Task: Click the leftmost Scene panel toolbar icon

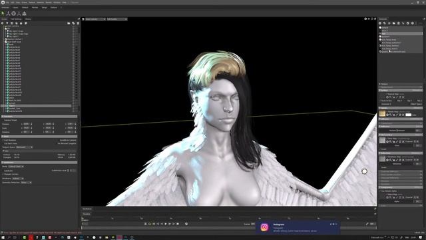Action: click(3, 23)
